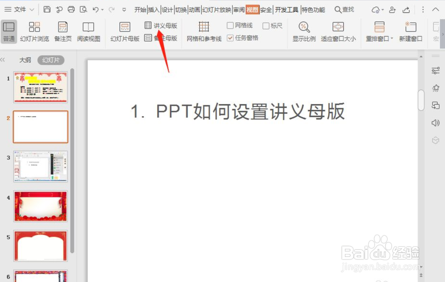Switch to the 设计 tab

167,10
